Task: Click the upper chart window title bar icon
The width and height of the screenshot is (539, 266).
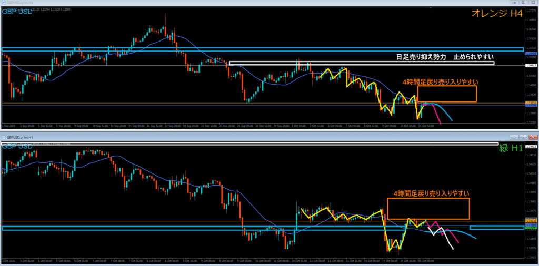Action: (3, 2)
